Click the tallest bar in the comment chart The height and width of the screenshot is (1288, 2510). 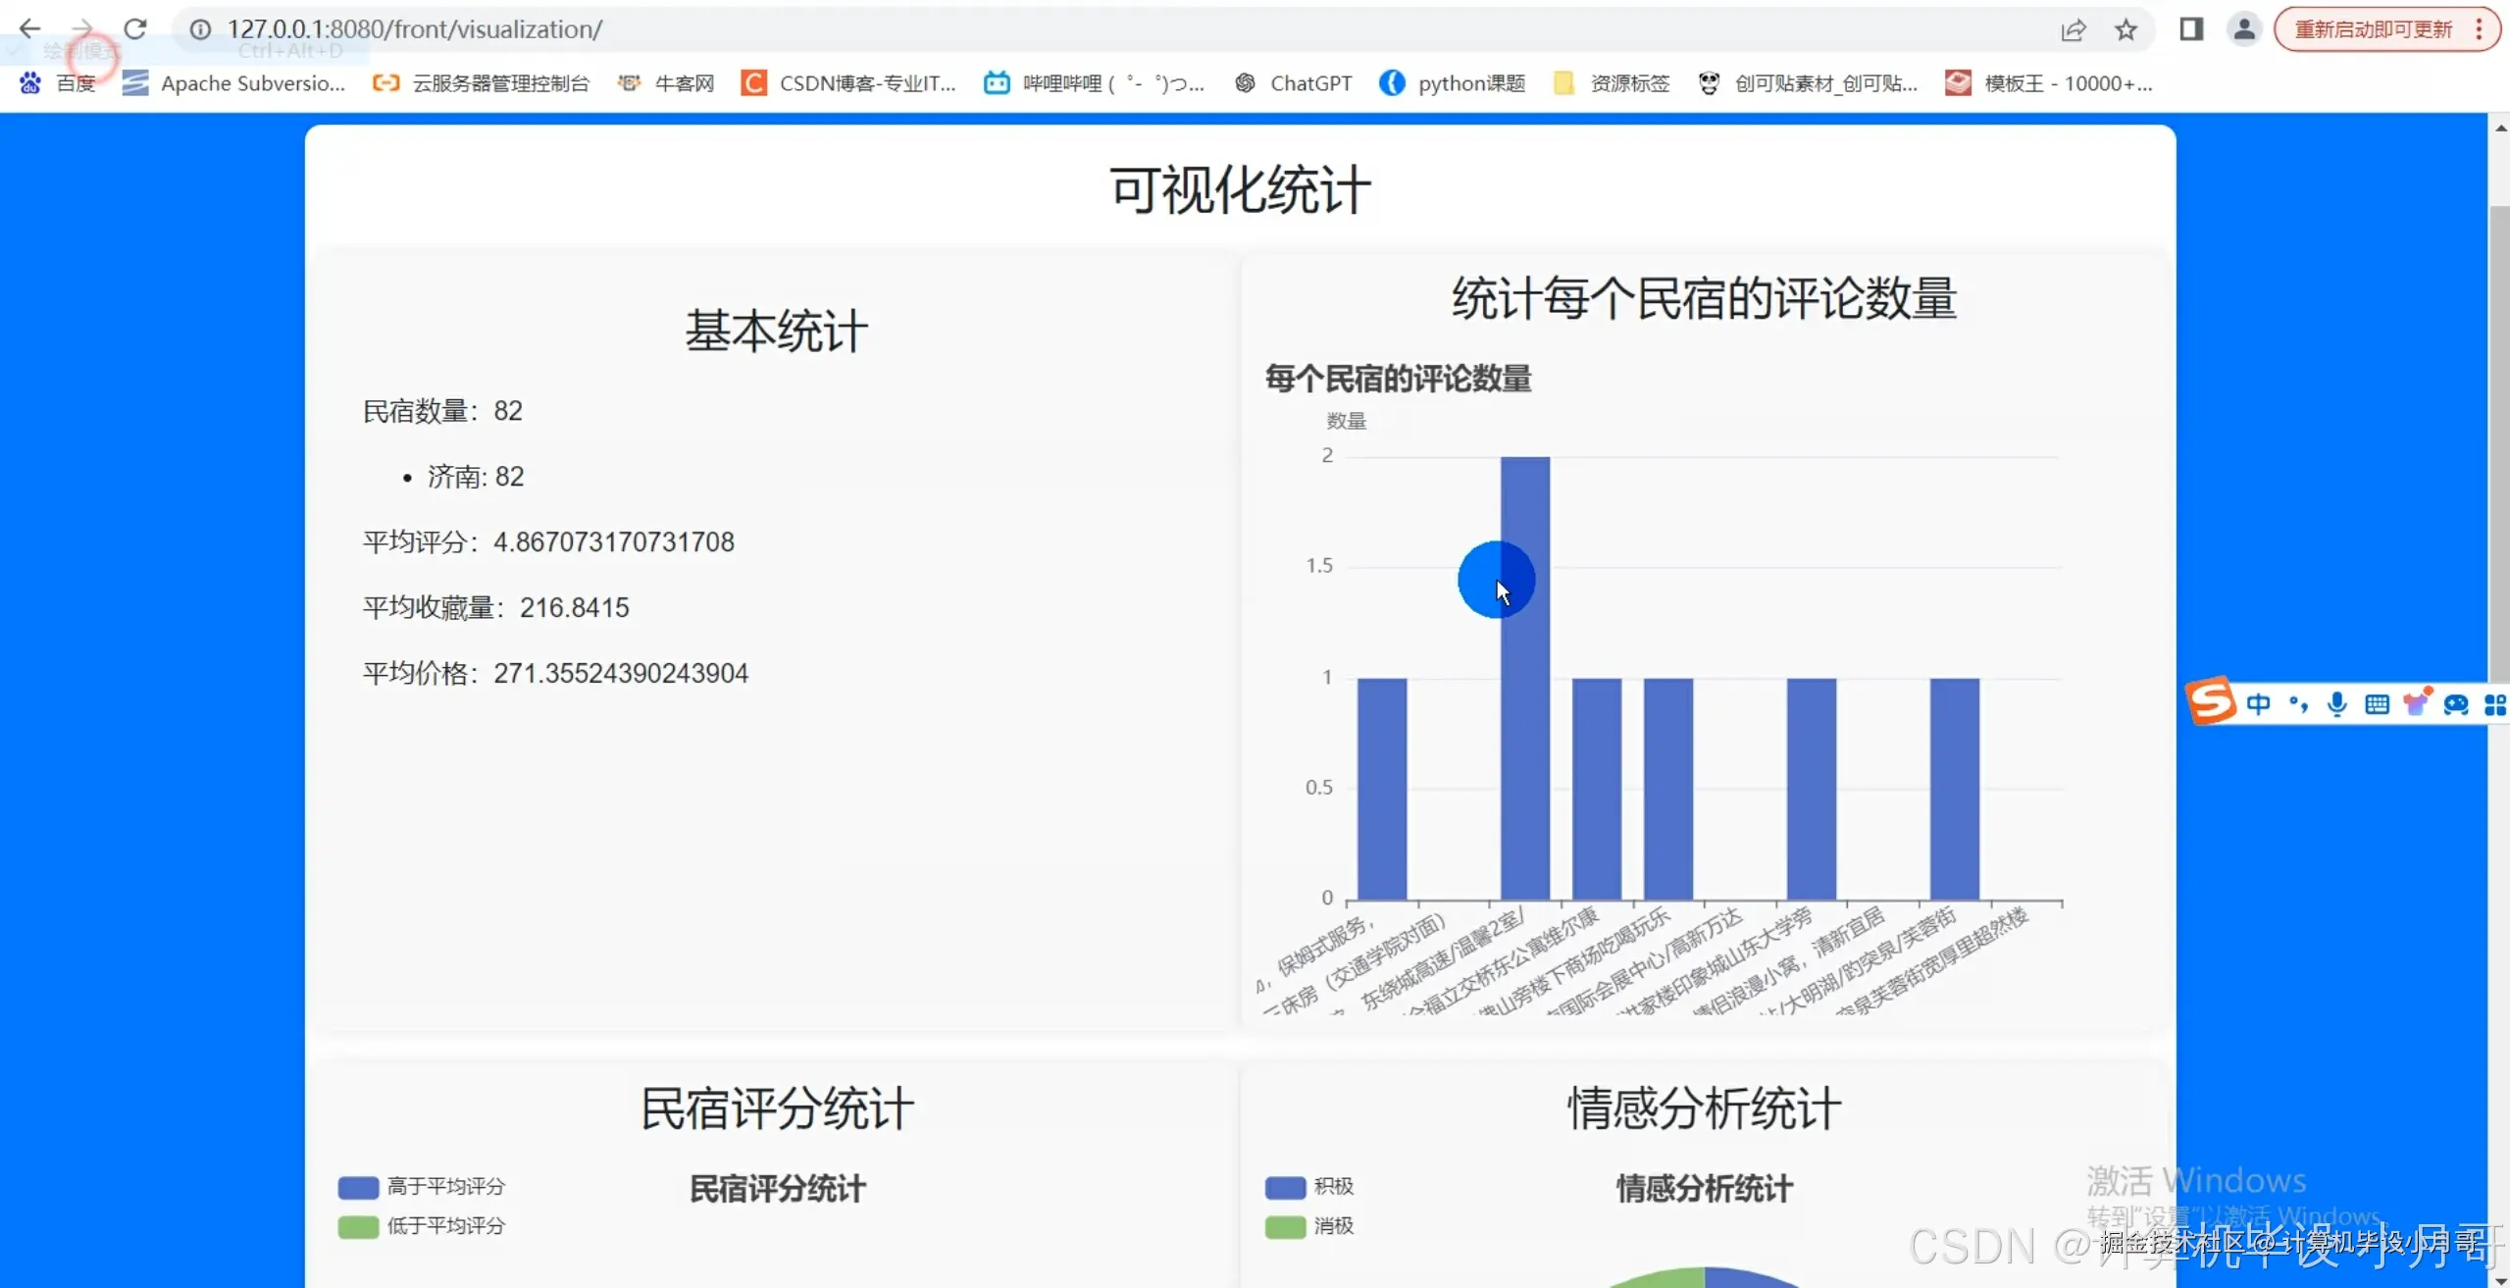tap(1525, 678)
